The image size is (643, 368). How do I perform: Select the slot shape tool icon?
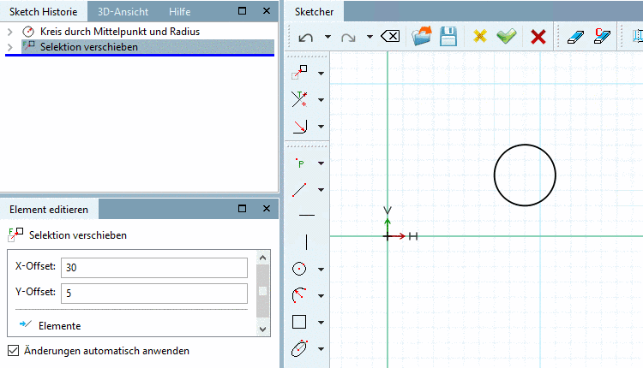point(299,348)
